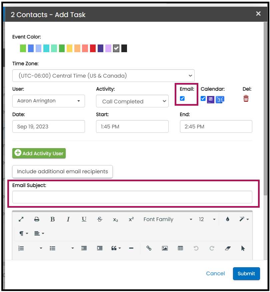This screenshot has height=292, width=270.
Task: Click the green Add Activity User button
Action: [39, 153]
